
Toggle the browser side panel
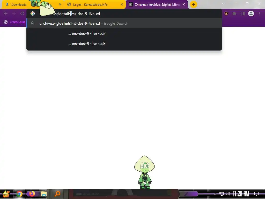click(x=243, y=13)
